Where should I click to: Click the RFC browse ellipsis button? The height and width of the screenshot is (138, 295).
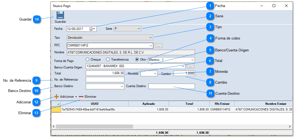(x=159, y=45)
